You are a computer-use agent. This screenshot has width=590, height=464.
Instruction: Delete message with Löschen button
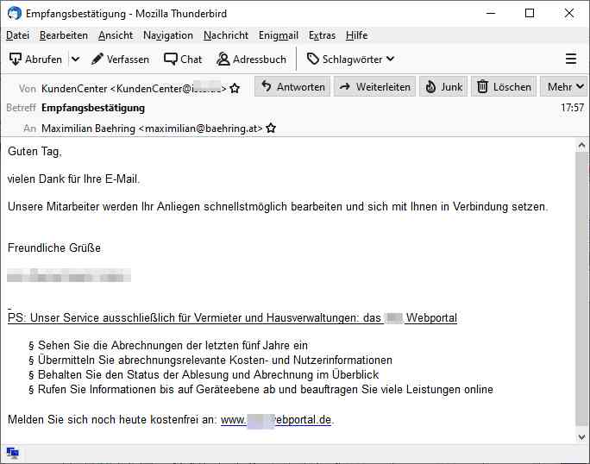[503, 87]
